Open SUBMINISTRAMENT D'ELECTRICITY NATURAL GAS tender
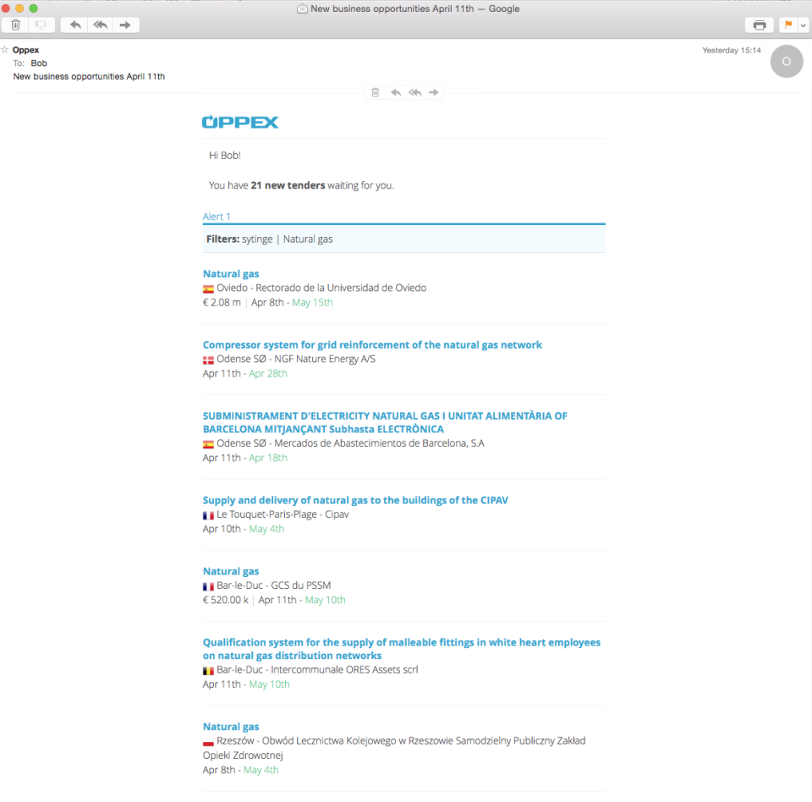Screen dimensions: 812x802 [x=385, y=422]
